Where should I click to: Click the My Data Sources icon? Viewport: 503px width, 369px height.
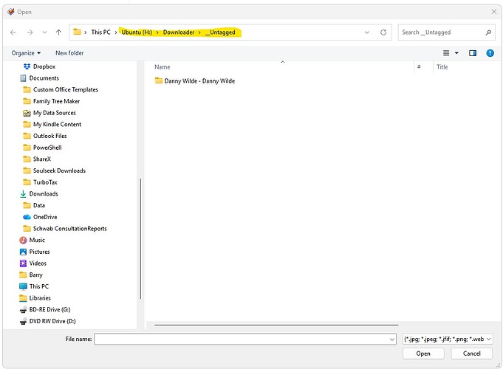click(x=27, y=113)
